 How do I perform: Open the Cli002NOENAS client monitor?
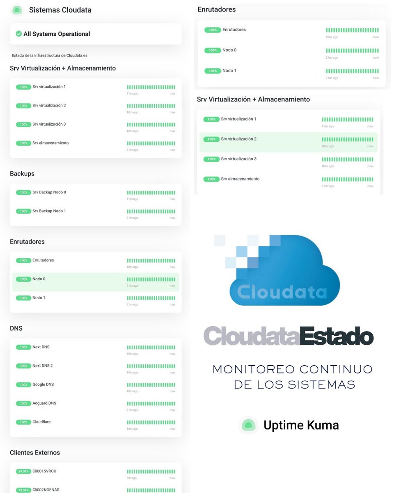pos(46,490)
